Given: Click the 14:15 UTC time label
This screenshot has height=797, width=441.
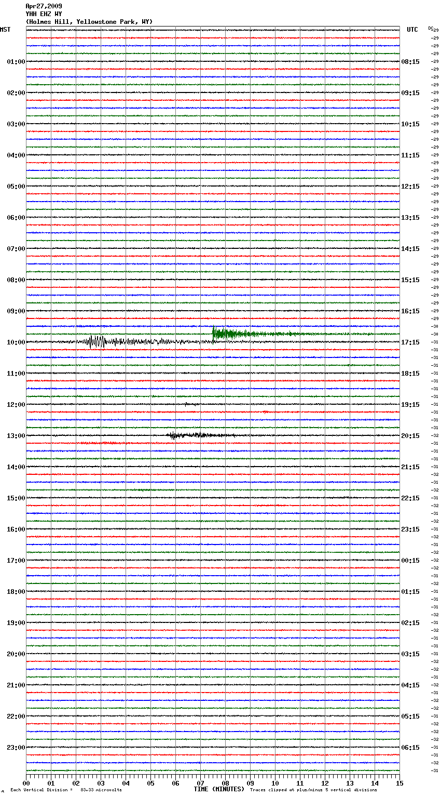Looking at the screenshot, I should pos(410,249).
